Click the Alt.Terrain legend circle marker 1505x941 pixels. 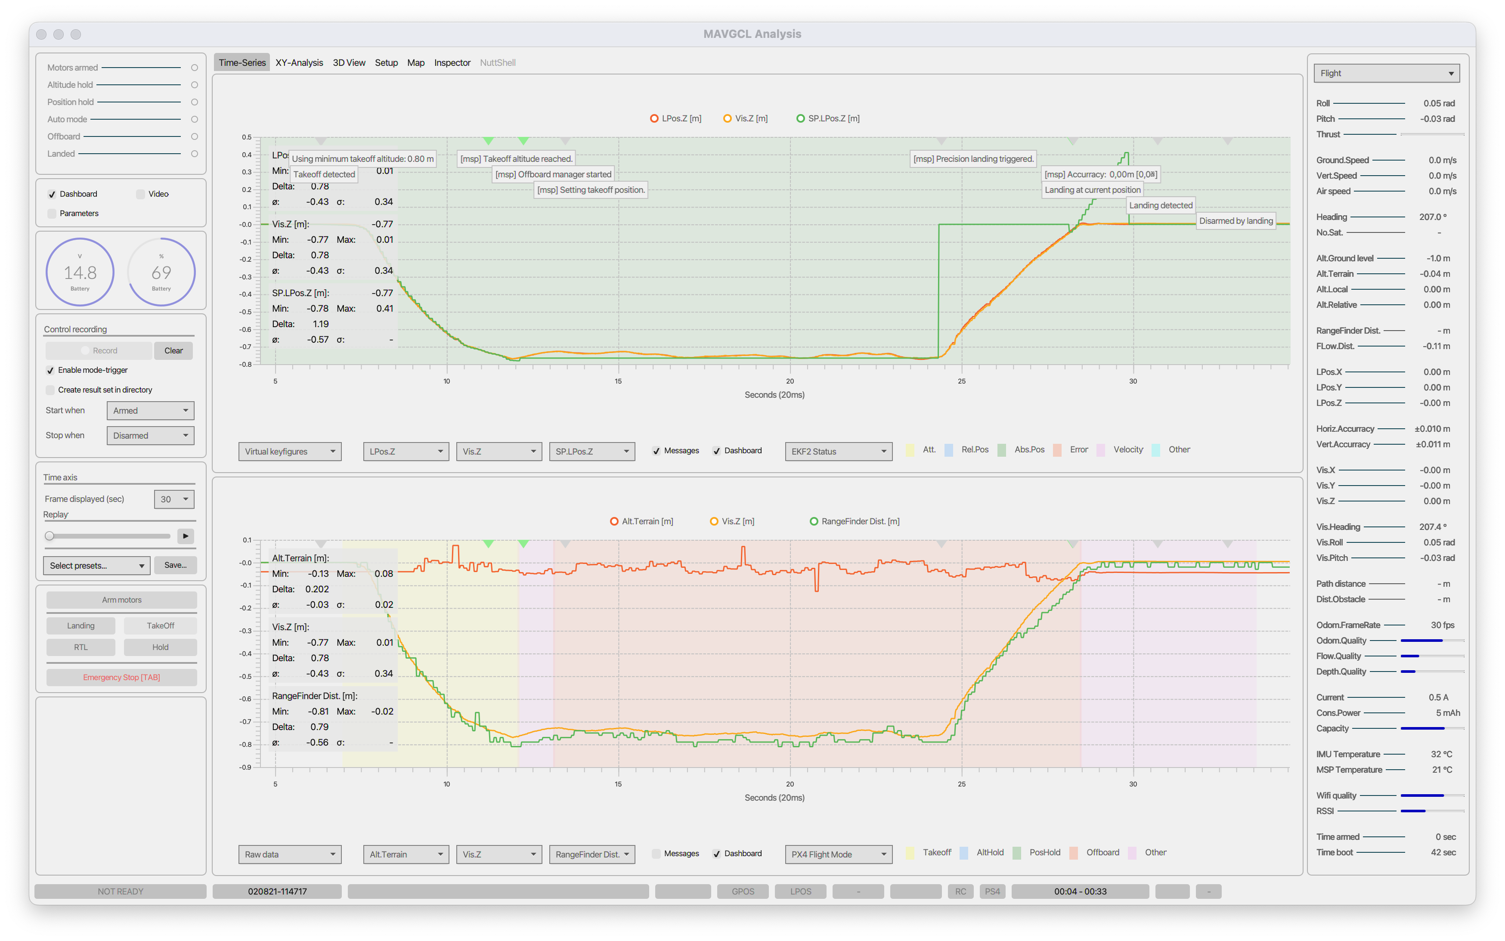click(x=614, y=522)
